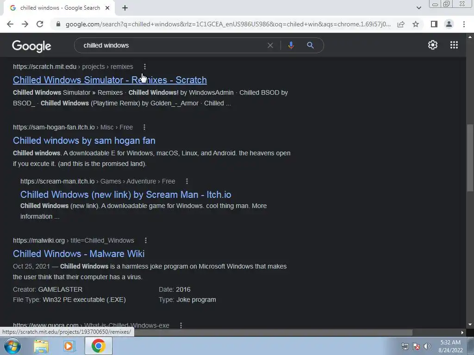The width and height of the screenshot is (474, 355).
Task: Open more options for malwiki.org result
Action: (x=146, y=240)
